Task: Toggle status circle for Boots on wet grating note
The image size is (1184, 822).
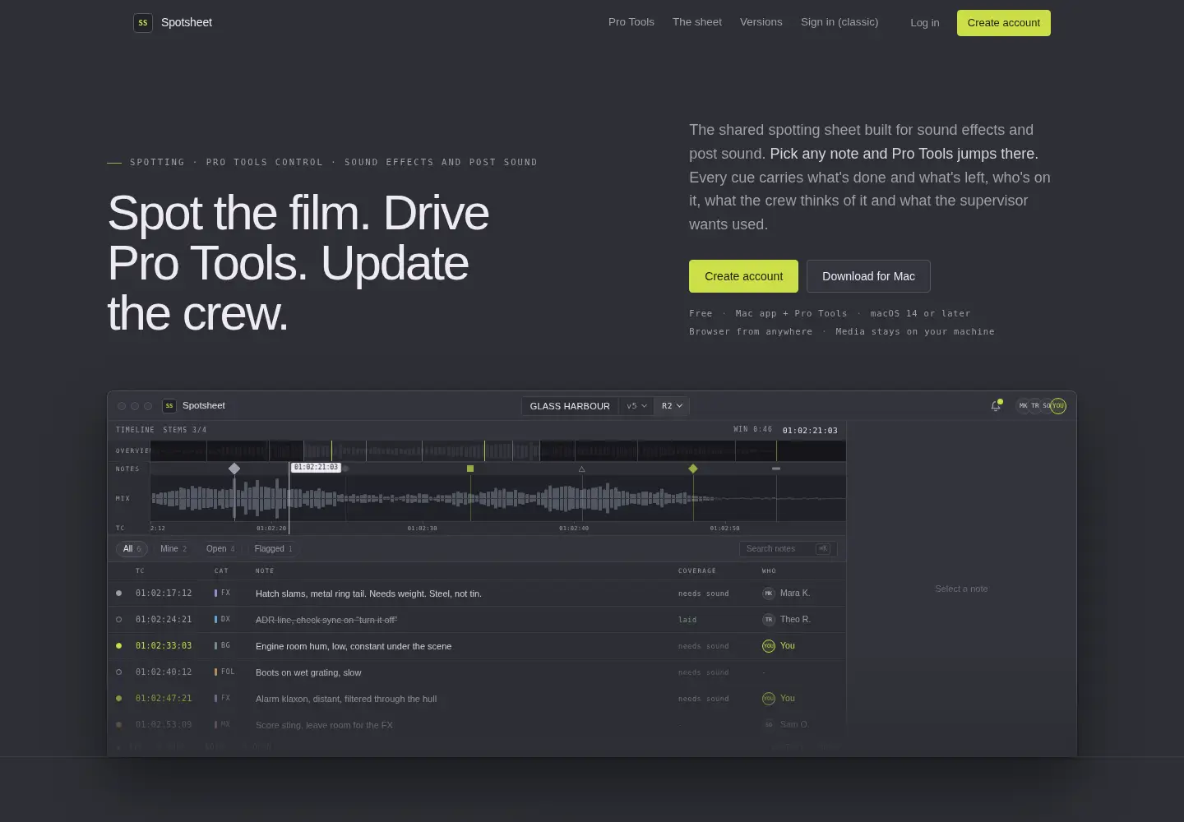Action: [x=119, y=672]
